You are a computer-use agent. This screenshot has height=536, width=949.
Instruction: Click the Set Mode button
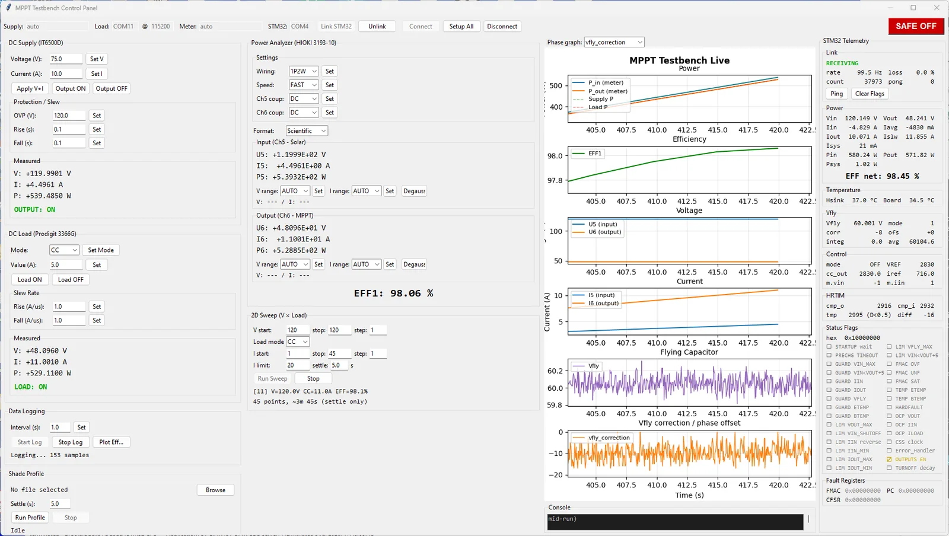101,250
